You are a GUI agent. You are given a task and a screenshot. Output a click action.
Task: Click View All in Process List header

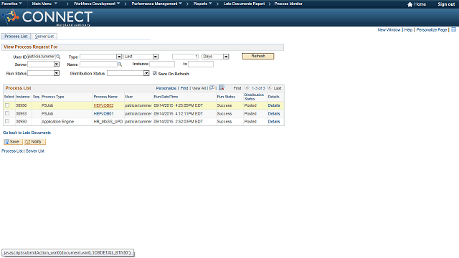point(199,88)
